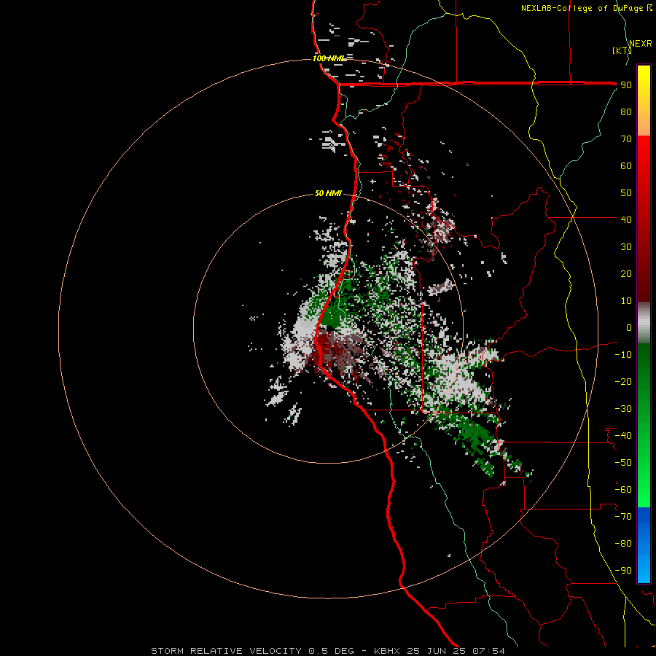Screen dimensions: 656x656
Task: Click the STORM RELATIVE VELOCITY caption at the bottom
Action: point(327,651)
